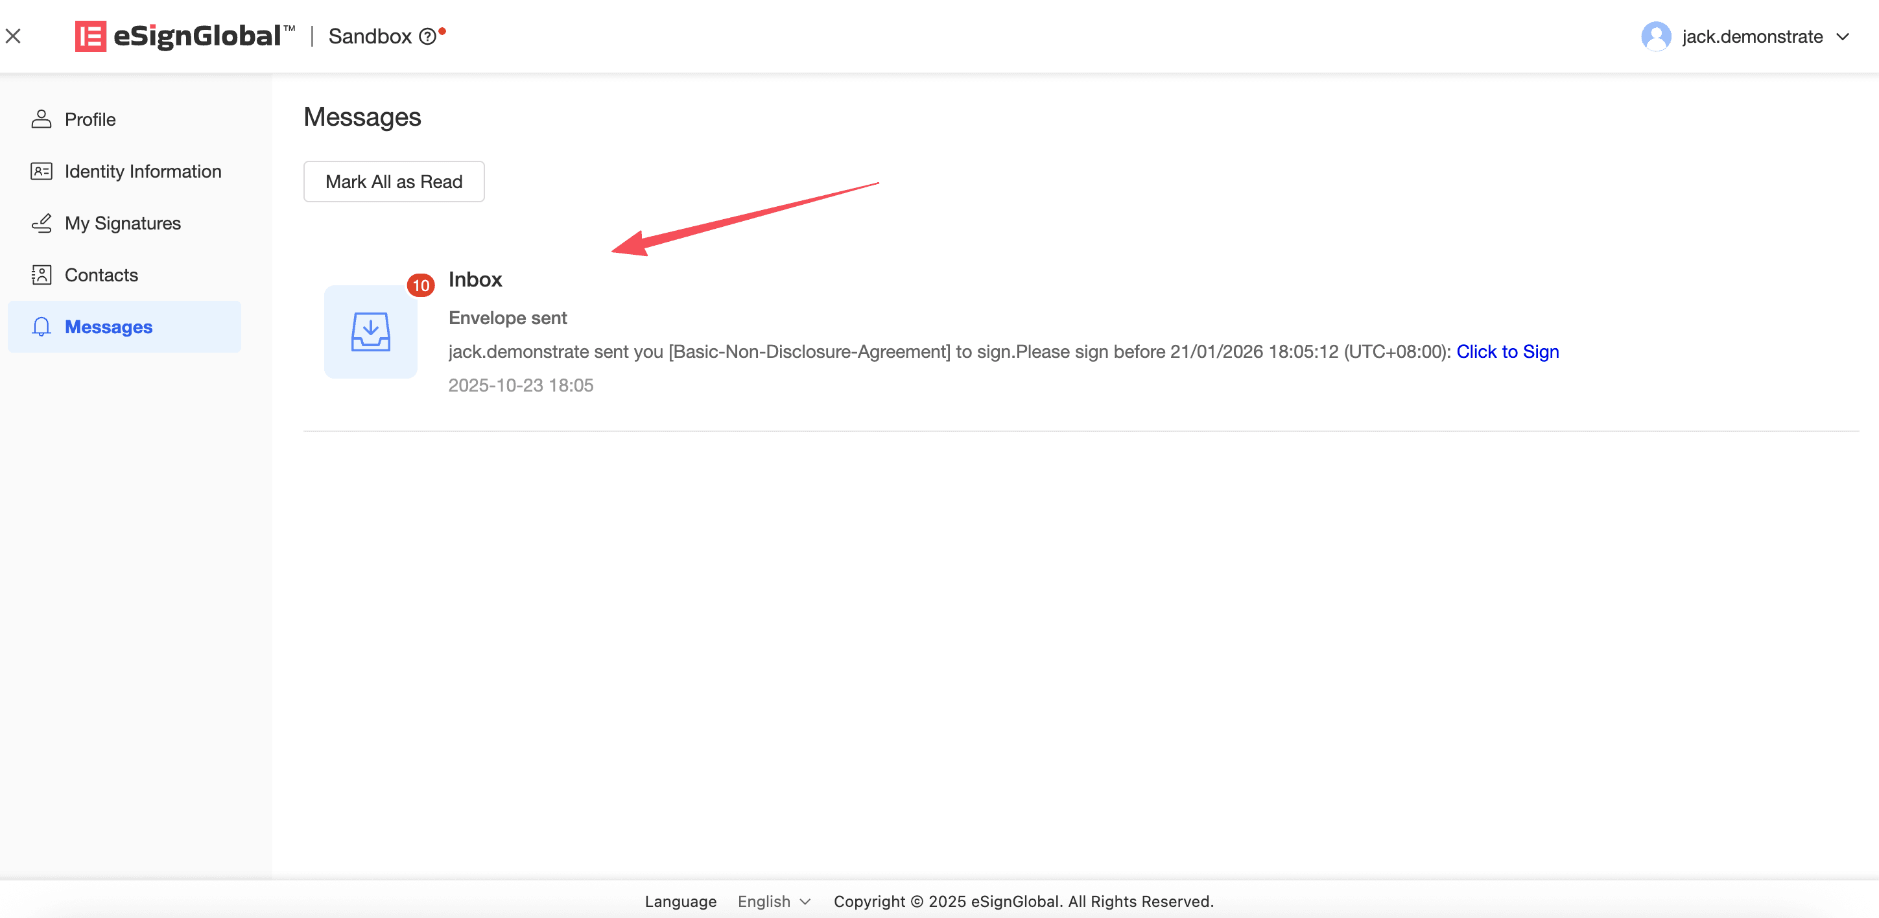This screenshot has width=1879, height=918.
Task: Click the Sandbox help question-mark icon
Action: [x=427, y=36]
